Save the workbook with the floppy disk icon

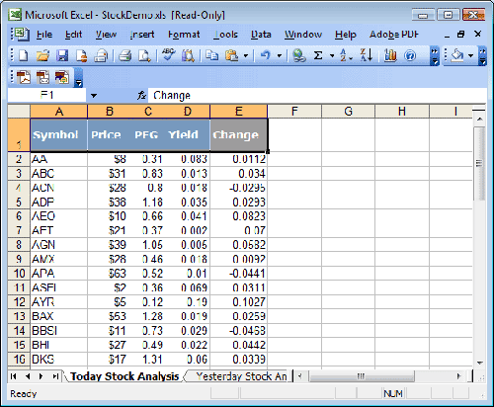(62, 55)
